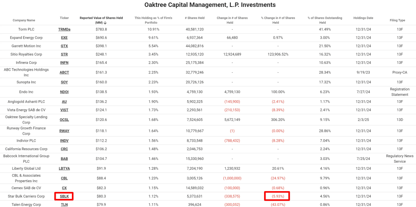Open the SBLK ticker link
416x207 pixels.
point(64,196)
